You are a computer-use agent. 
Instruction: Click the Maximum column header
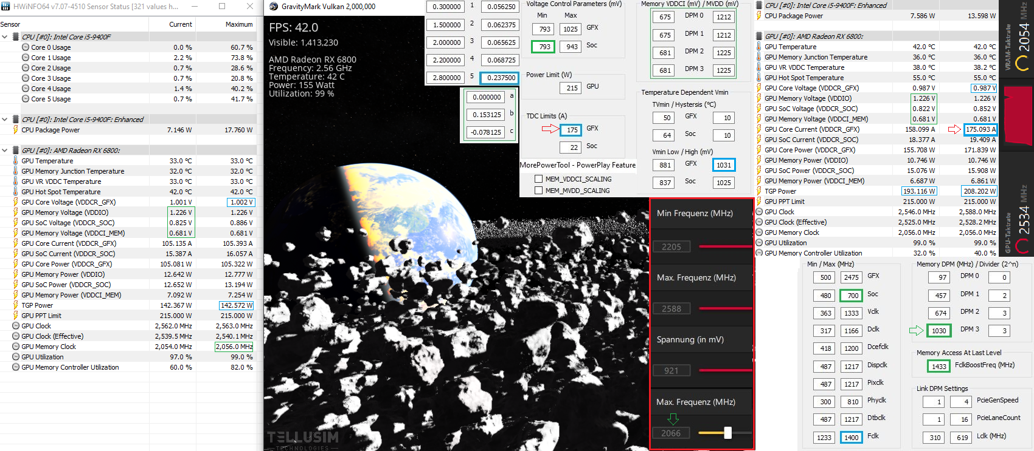[239, 24]
